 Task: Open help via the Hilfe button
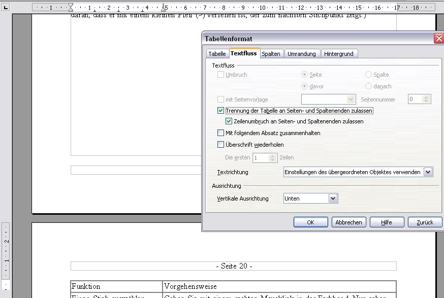[x=387, y=222]
